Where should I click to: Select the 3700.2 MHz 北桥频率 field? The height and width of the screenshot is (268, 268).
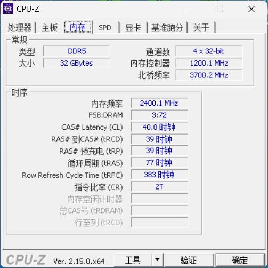[209, 75]
